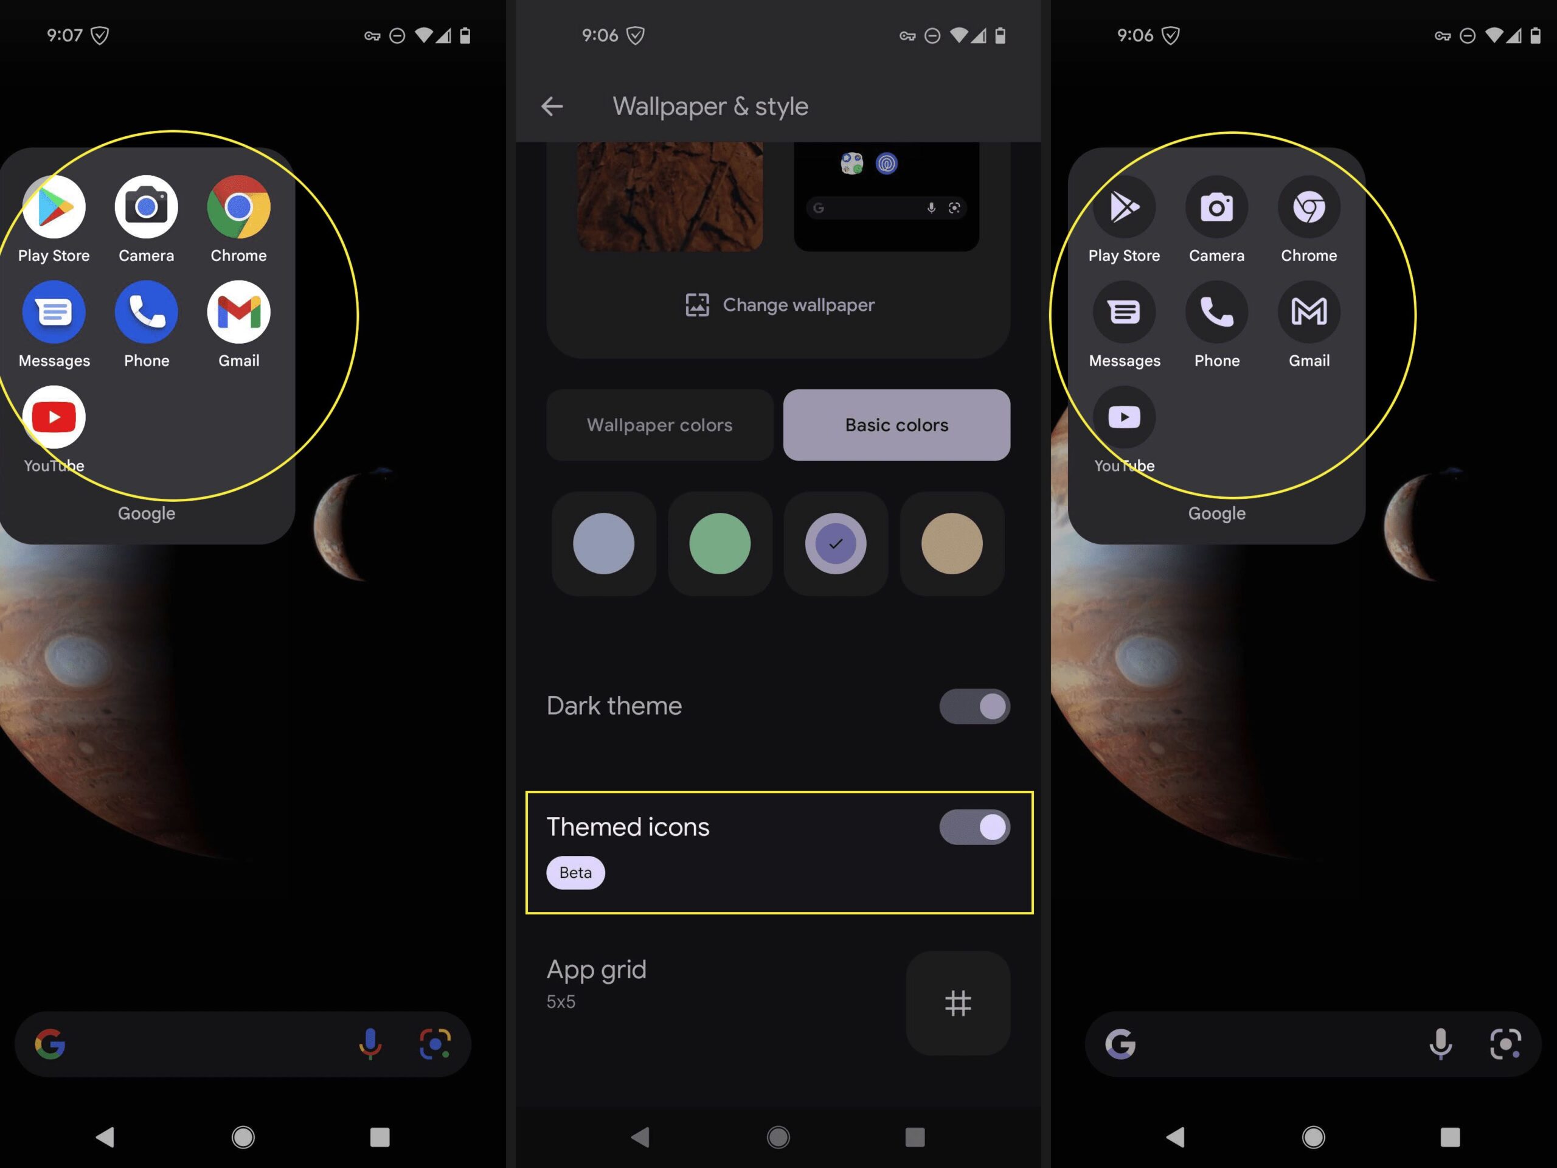The height and width of the screenshot is (1168, 1557).
Task: Toggle the Dark theme switch
Action: [x=975, y=706]
